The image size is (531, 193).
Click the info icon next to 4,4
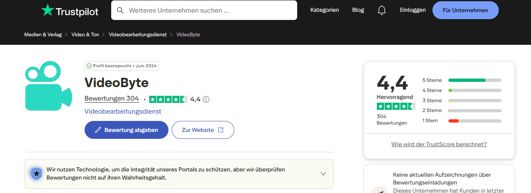point(206,99)
